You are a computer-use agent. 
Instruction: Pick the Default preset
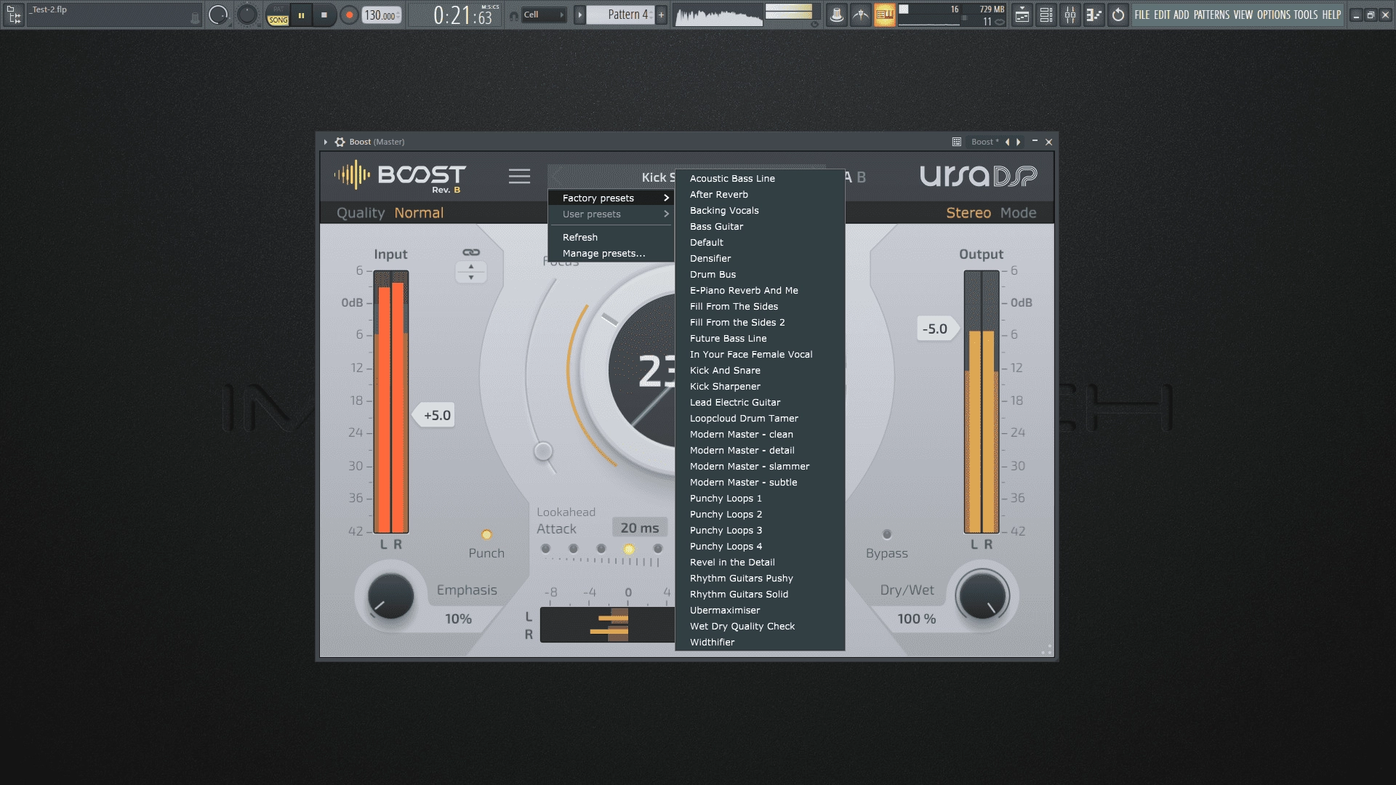[x=760, y=243]
